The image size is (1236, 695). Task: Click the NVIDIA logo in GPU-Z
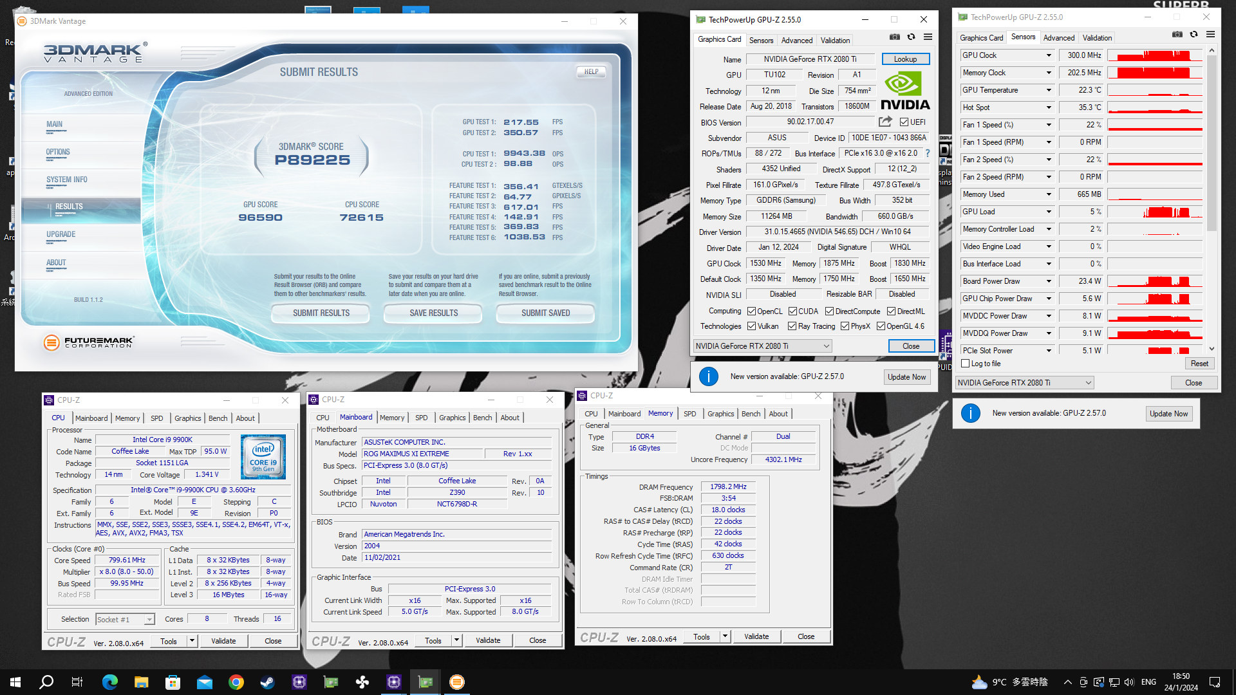tap(904, 90)
